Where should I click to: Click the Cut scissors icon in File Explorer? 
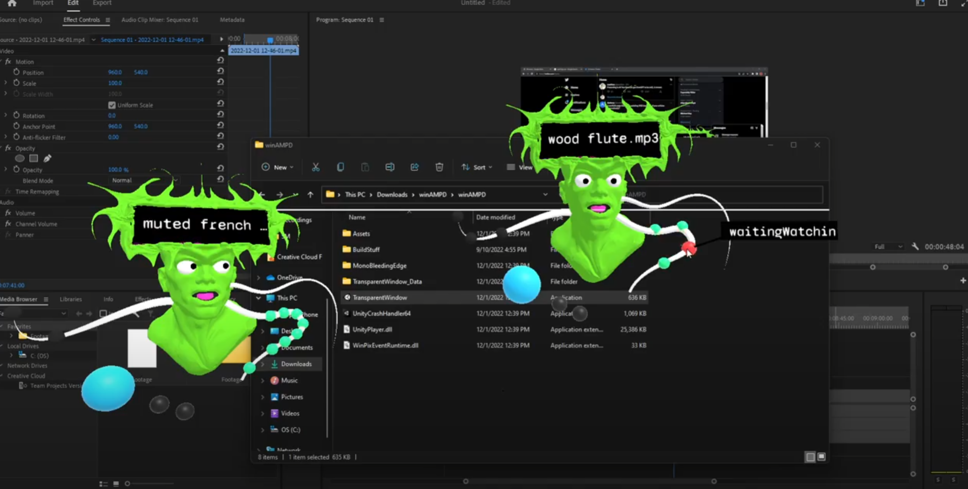pos(315,167)
